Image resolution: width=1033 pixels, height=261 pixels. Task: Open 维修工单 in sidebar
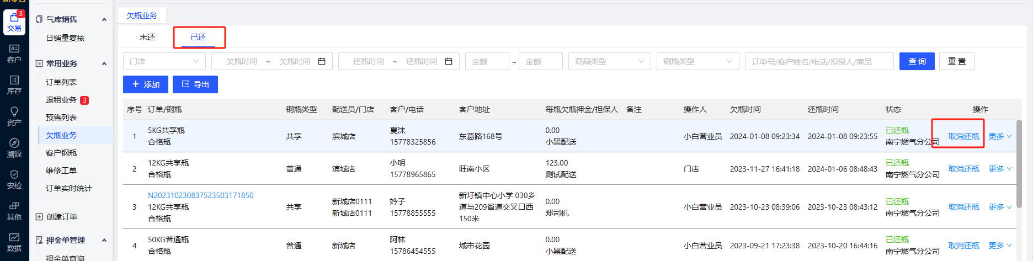[61, 171]
